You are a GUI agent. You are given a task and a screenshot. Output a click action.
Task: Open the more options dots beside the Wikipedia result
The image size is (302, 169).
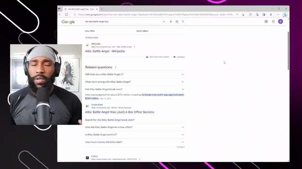(x=134, y=47)
